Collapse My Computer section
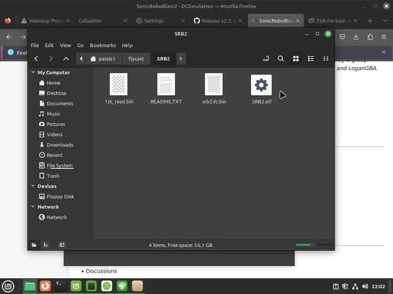The height and width of the screenshot is (294, 393). 33,72
